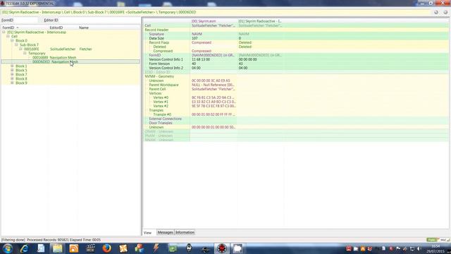The height and width of the screenshot is (254, 451).
Task: Open the orange pinwheel taskbar icon
Action: (x=123, y=248)
